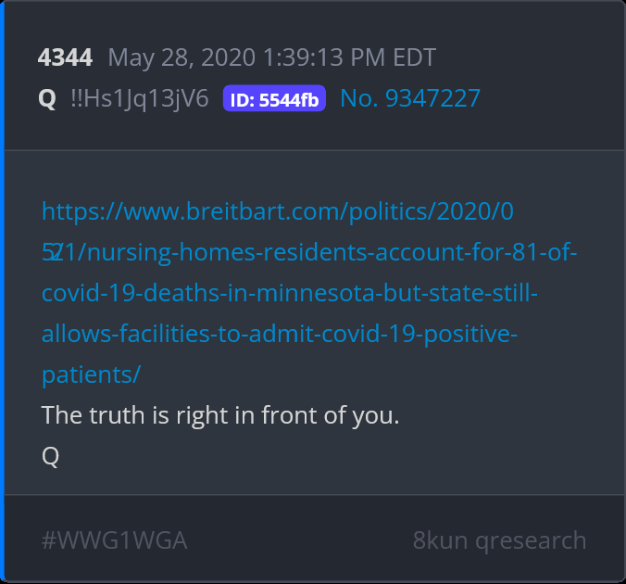The image size is (626, 584).
Task: Click the 8kun text in the footer
Action: (x=441, y=540)
